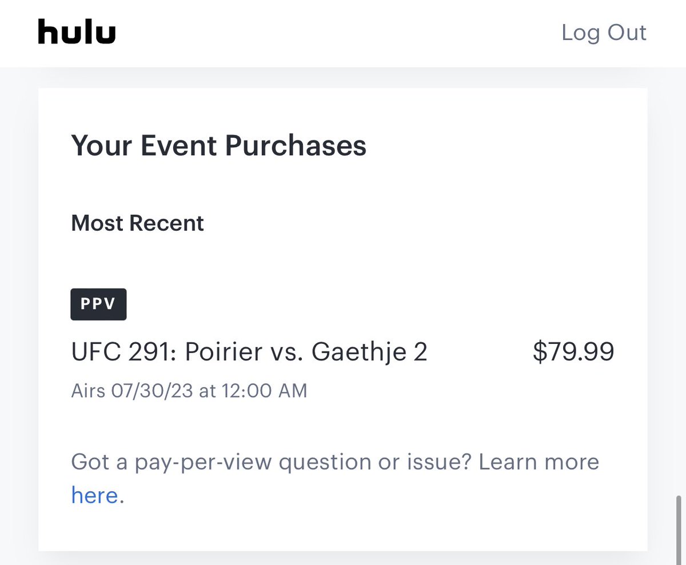Click the Most Recent subheading
686x565 pixels.
[137, 223]
